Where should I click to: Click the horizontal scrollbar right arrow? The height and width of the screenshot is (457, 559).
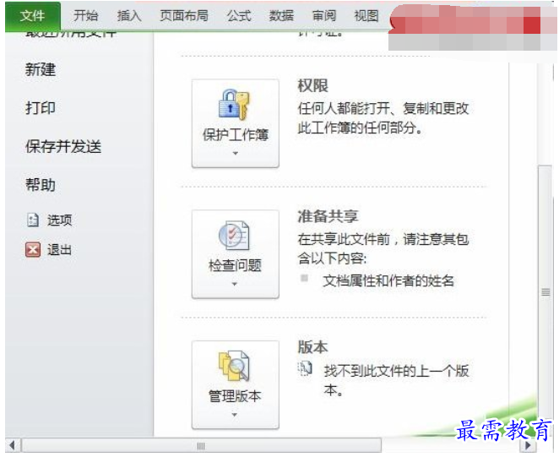tap(528, 445)
